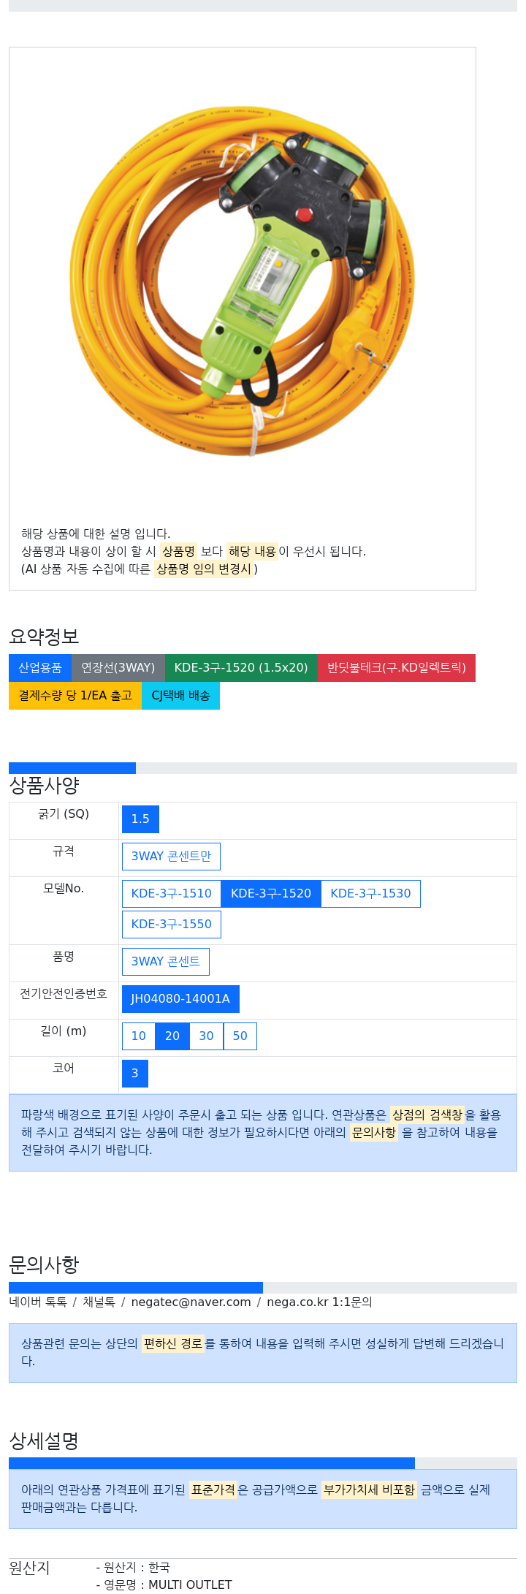Select 30 m length option
The height and width of the screenshot is (1594, 526).
click(207, 1036)
